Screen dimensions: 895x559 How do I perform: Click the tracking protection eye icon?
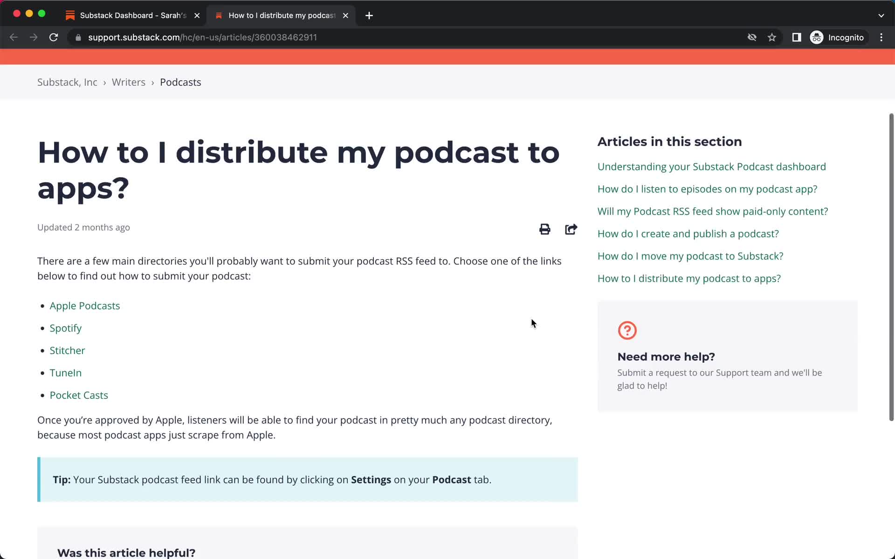pyautogui.click(x=752, y=37)
